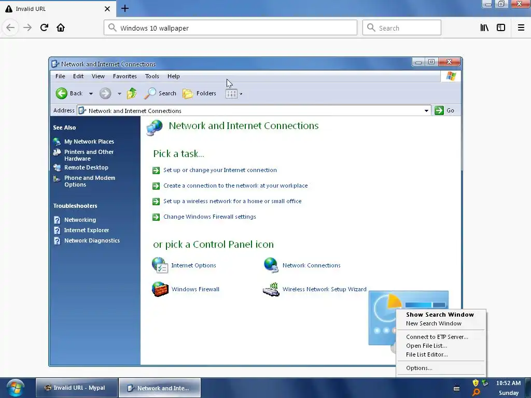Switch to Invalid URL - Mypal taskbar button
Screen dimensions: 531x398
coord(77,388)
